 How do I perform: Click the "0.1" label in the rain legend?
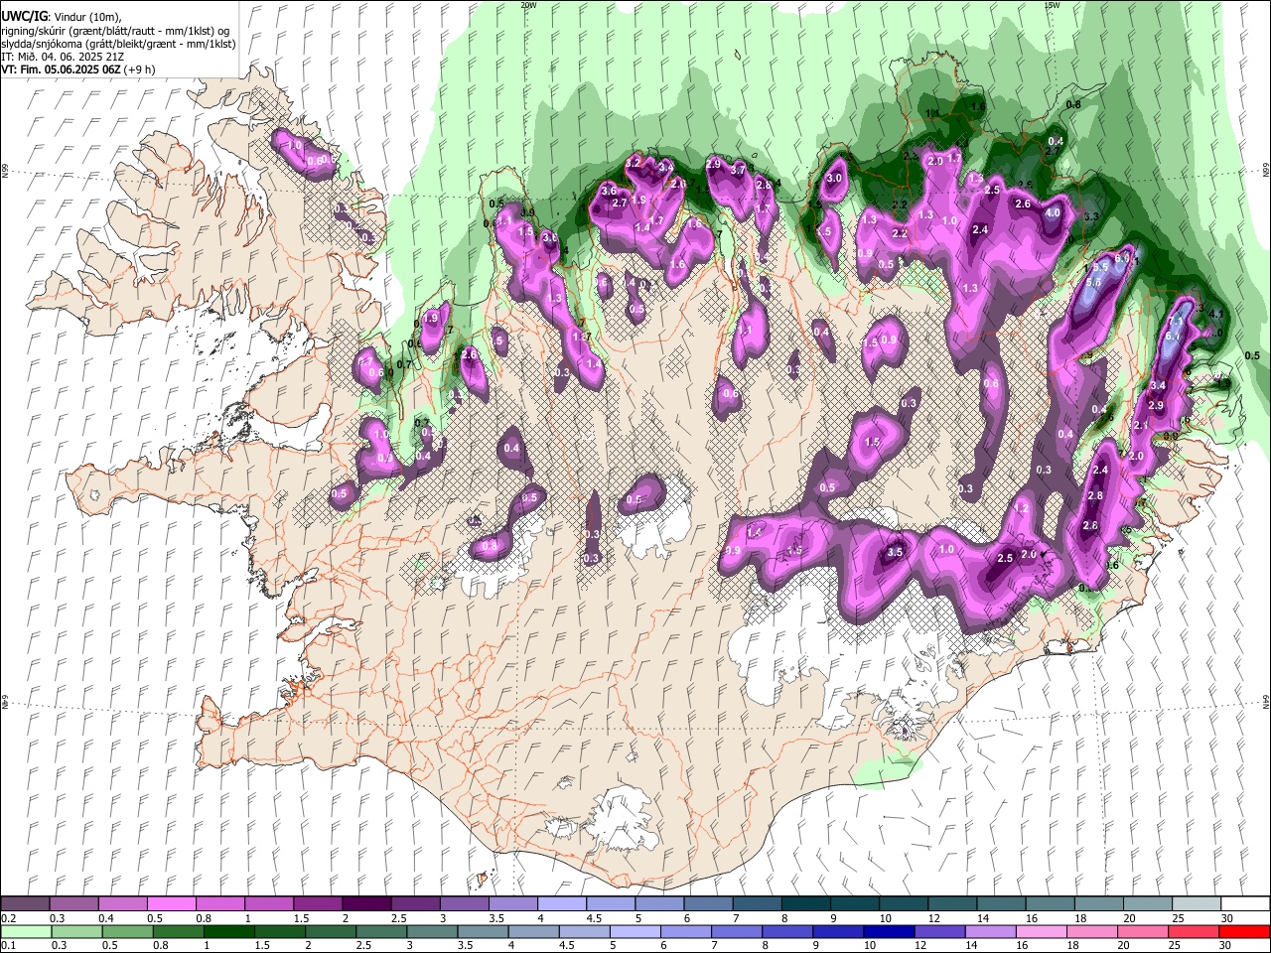coord(8,946)
